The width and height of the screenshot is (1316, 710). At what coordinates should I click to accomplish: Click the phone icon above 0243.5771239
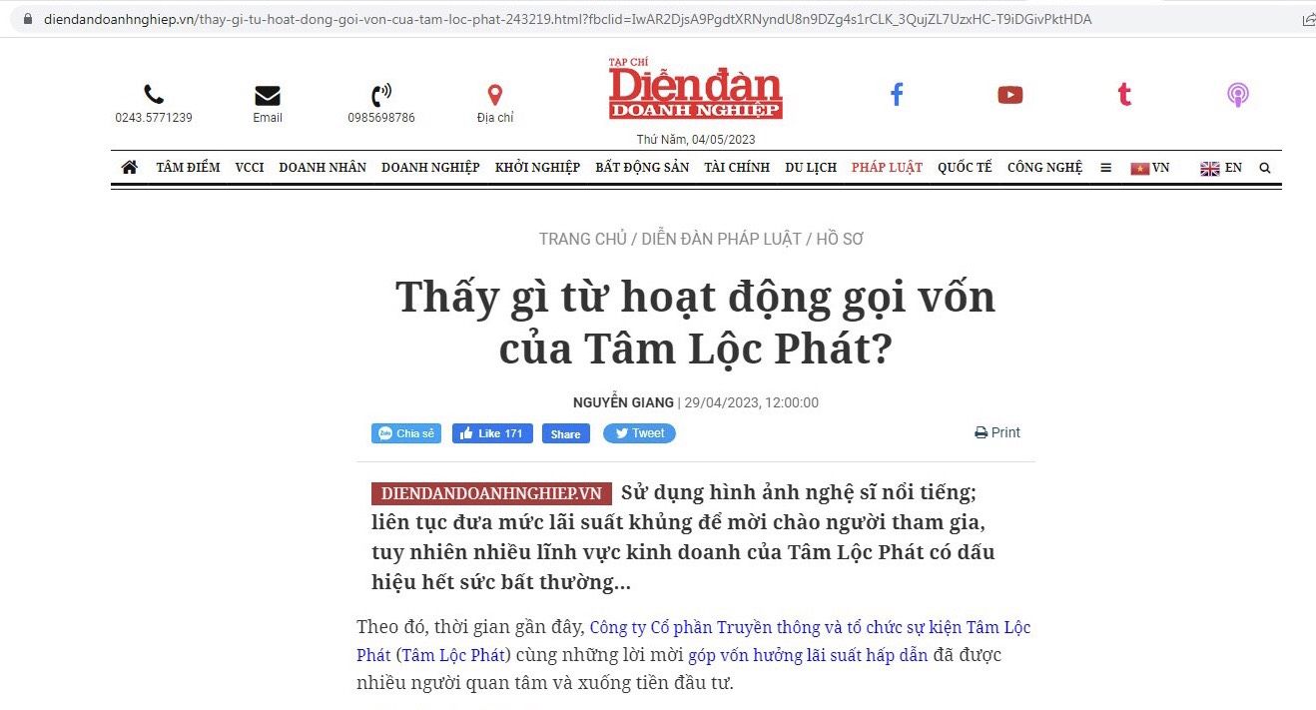point(154,95)
